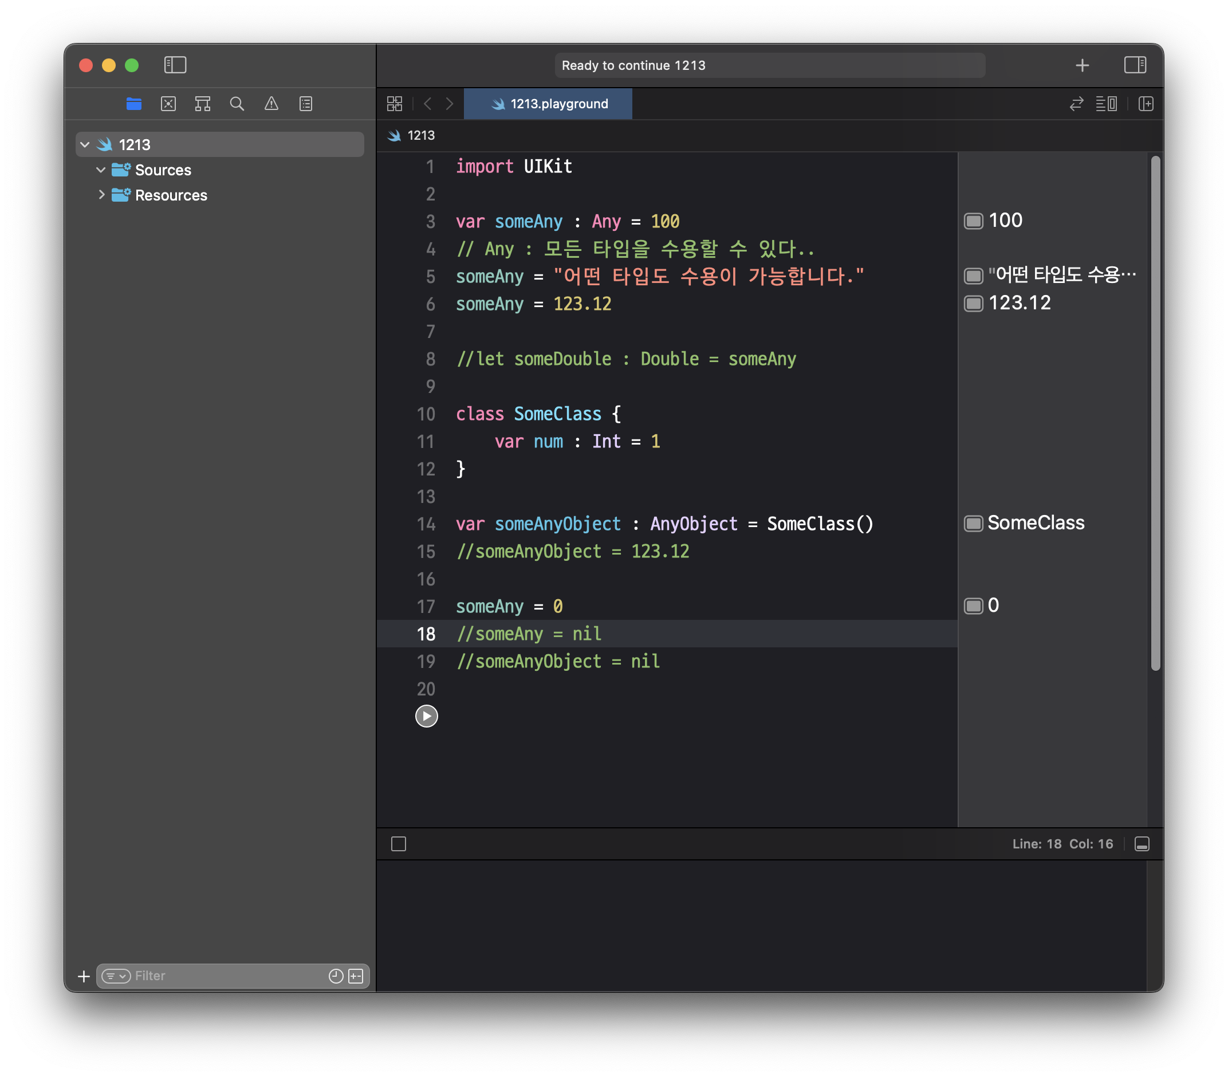Open the Library with the plus button
The image size is (1228, 1077).
[x=1082, y=65]
